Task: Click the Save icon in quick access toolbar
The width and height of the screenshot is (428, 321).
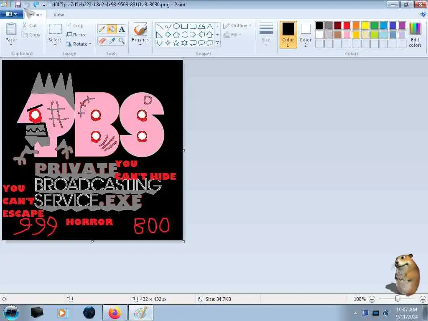Action: tap(18, 4)
